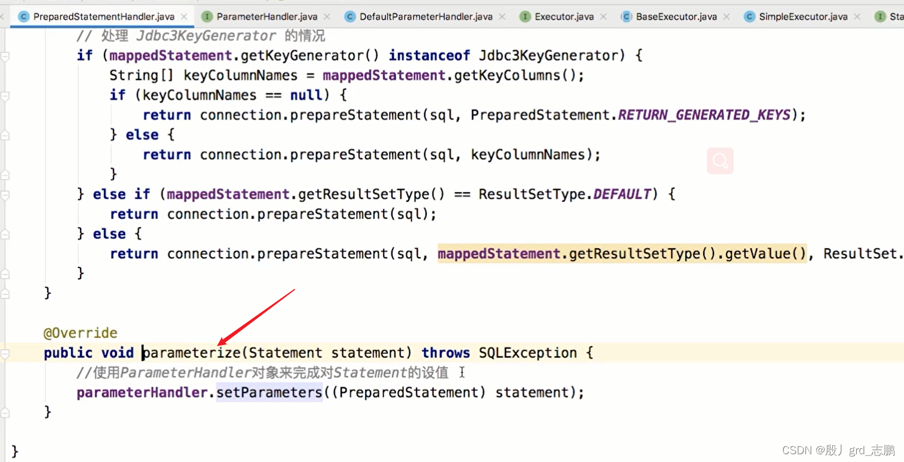Click the setParameters method call
904x462 pixels.
(269, 393)
